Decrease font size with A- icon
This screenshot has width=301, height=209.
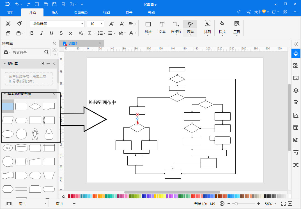coord(122,24)
